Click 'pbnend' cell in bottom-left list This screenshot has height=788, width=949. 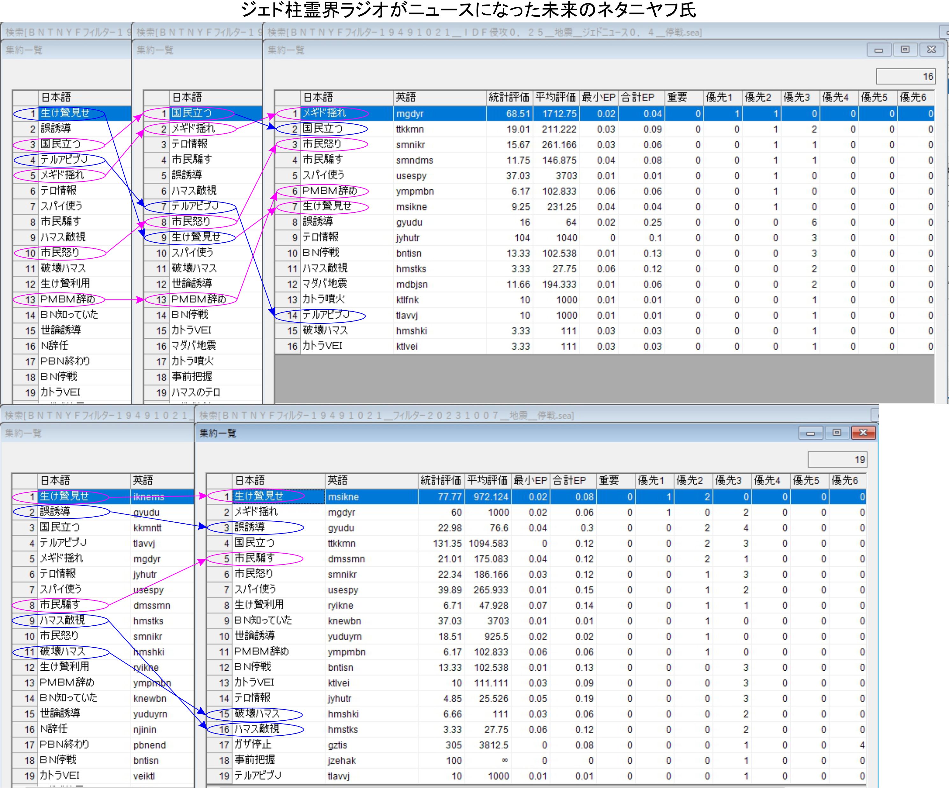162,745
